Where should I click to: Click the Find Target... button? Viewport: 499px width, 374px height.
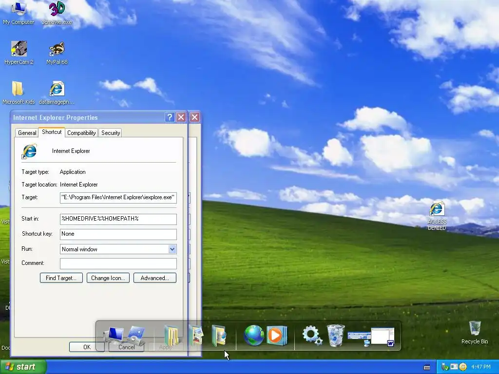click(61, 278)
